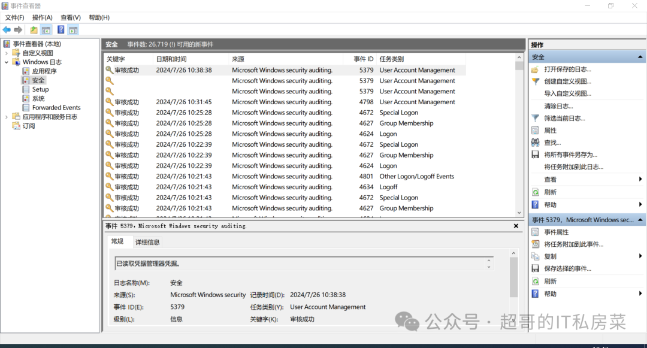Switch to the 常规 tab
The image size is (647, 348).
[x=117, y=241]
